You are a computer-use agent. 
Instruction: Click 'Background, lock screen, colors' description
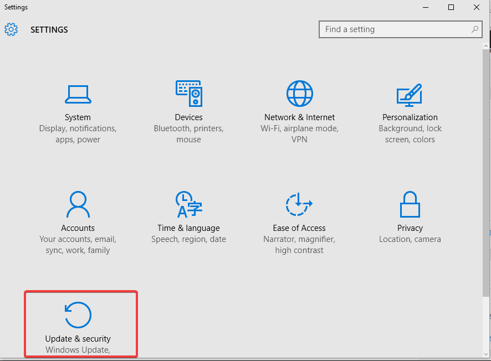pyautogui.click(x=410, y=134)
